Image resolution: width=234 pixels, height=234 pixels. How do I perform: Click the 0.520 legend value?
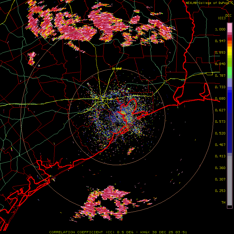pos(220,133)
